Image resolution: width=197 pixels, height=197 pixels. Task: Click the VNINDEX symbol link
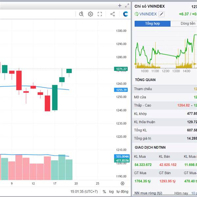[148, 14]
